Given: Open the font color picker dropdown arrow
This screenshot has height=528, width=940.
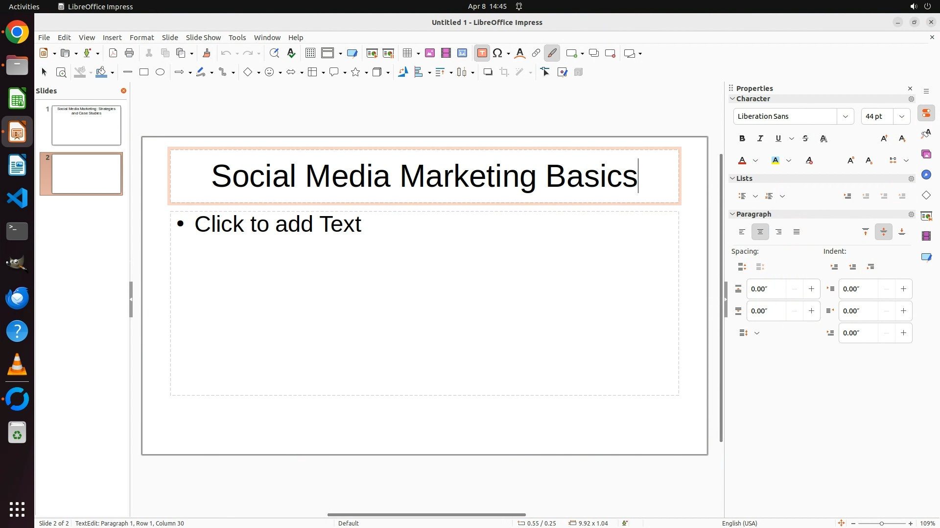Looking at the screenshot, I should click(x=755, y=161).
